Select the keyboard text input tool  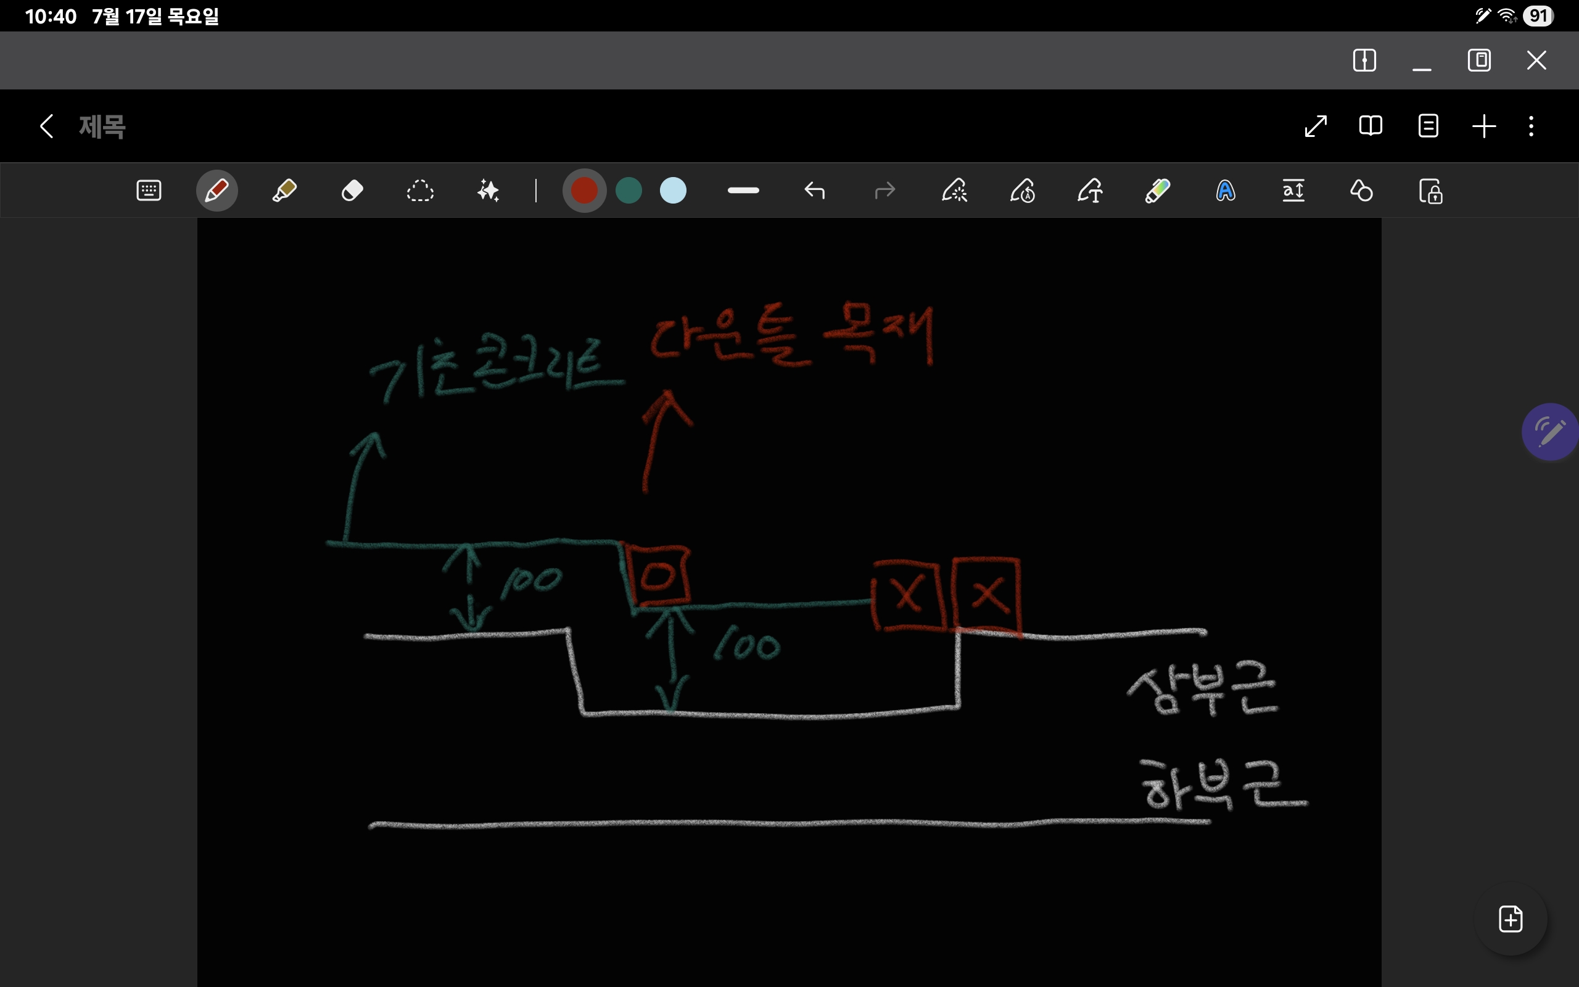pos(149,191)
